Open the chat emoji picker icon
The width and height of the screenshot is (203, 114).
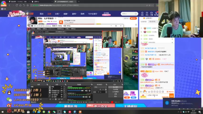[x=141, y=92]
